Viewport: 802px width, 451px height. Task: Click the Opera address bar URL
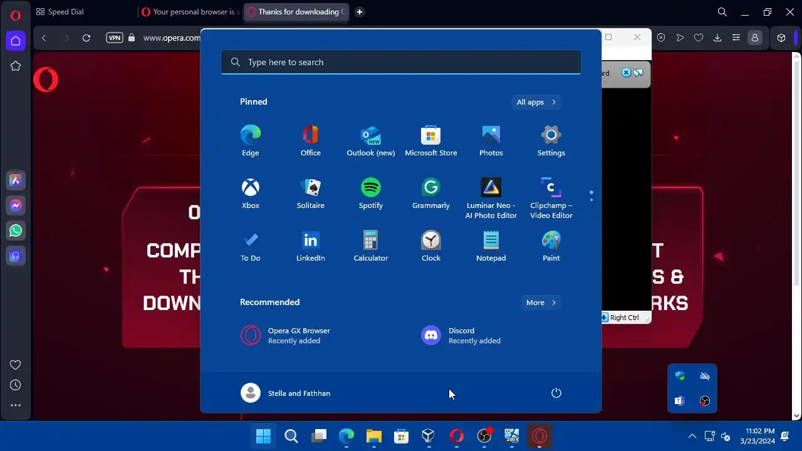pos(172,38)
